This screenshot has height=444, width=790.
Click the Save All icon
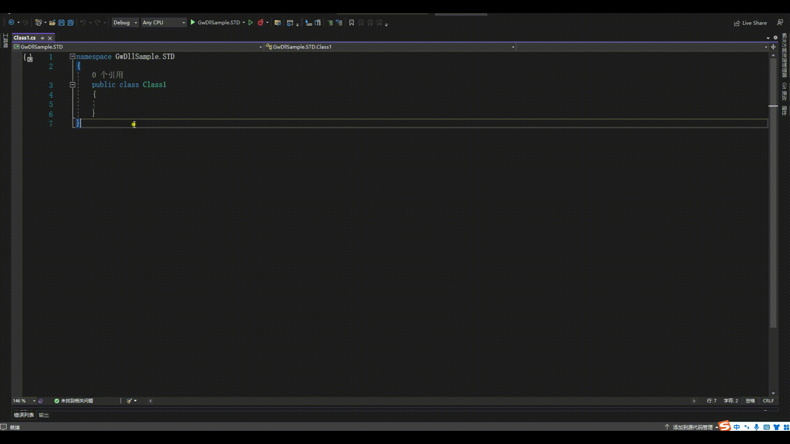[x=70, y=23]
